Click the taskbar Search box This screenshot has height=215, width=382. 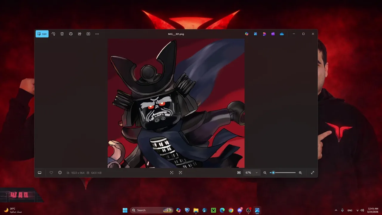coord(152,210)
